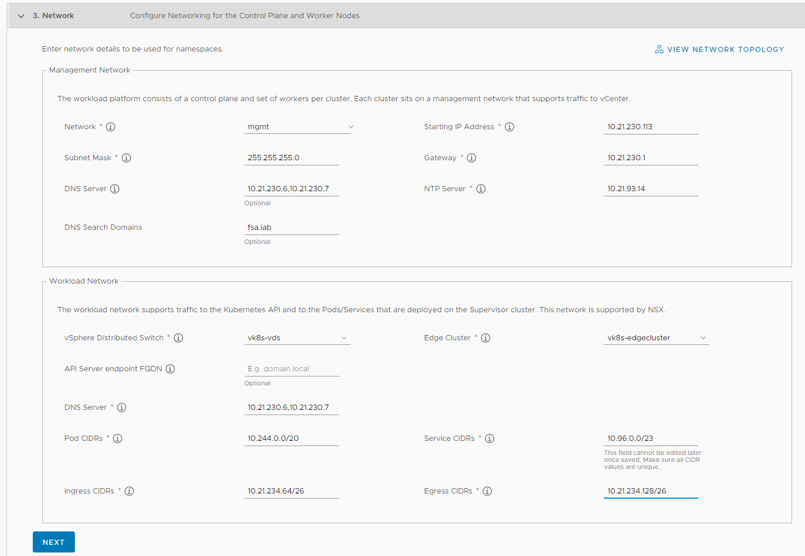Collapse the 3. Network section chevron
The height and width of the screenshot is (556, 805).
pyautogui.click(x=21, y=16)
